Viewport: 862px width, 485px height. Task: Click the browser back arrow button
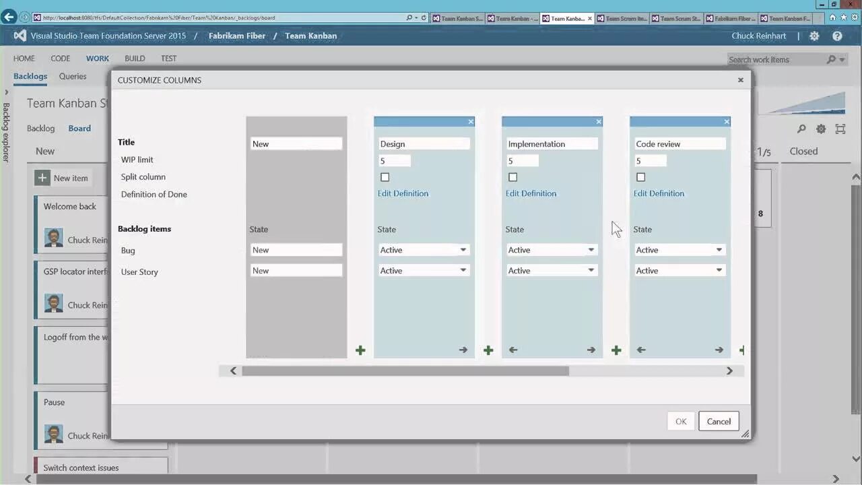[x=9, y=17]
